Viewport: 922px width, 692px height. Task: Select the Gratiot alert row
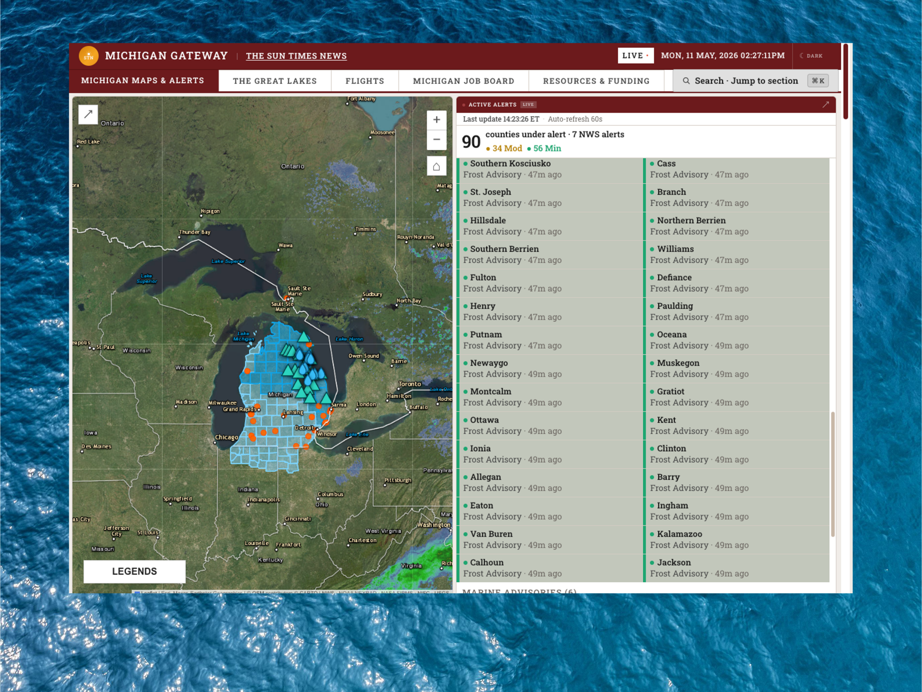pos(737,397)
